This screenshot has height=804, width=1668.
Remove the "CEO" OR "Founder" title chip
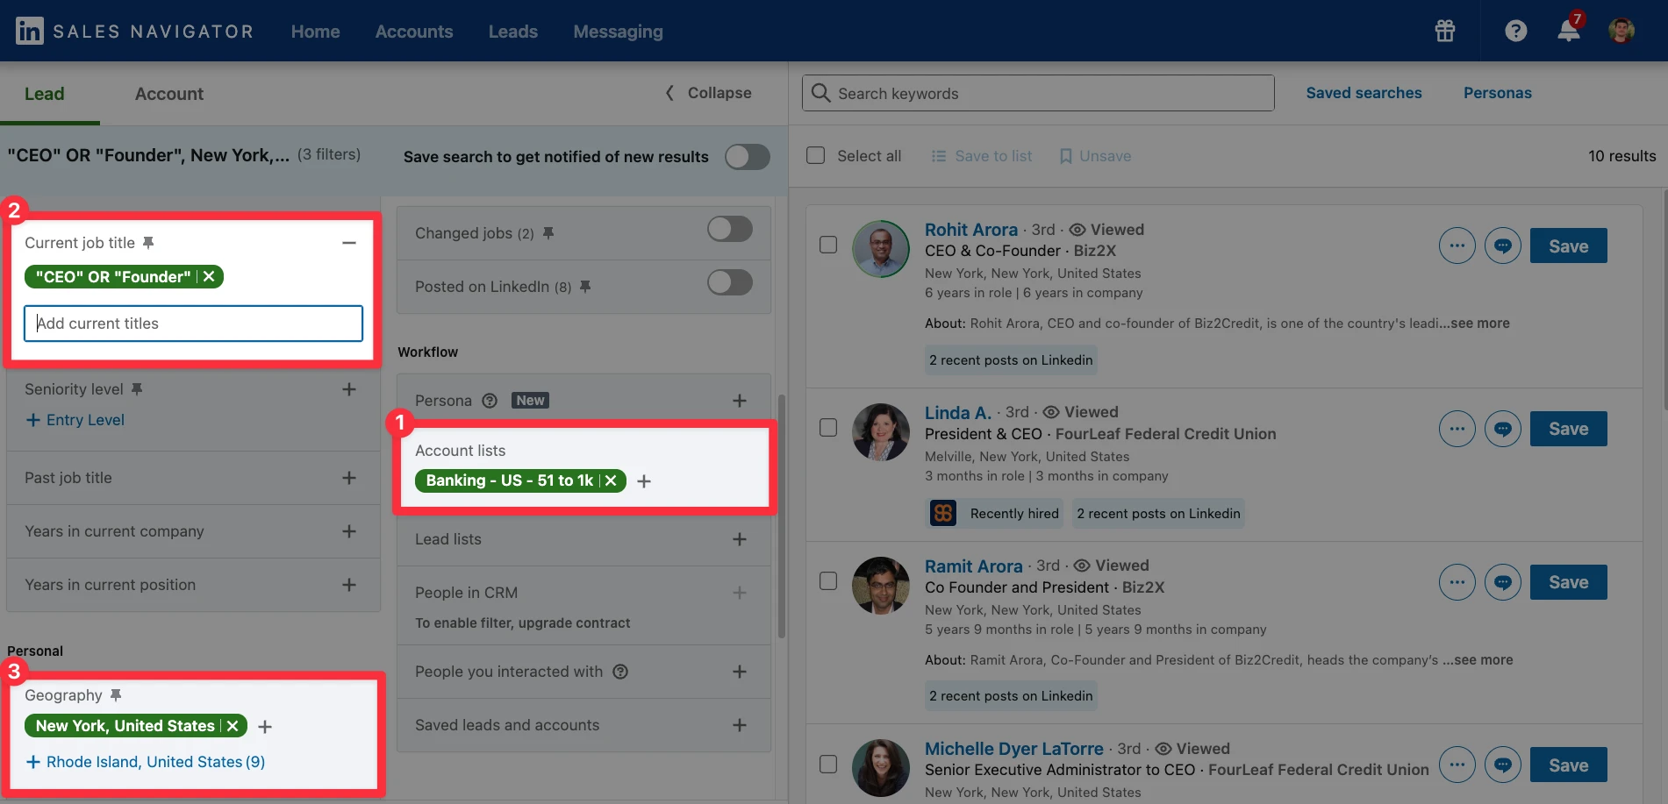[209, 277]
